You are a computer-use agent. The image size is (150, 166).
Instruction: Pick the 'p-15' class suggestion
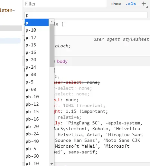[37, 45]
